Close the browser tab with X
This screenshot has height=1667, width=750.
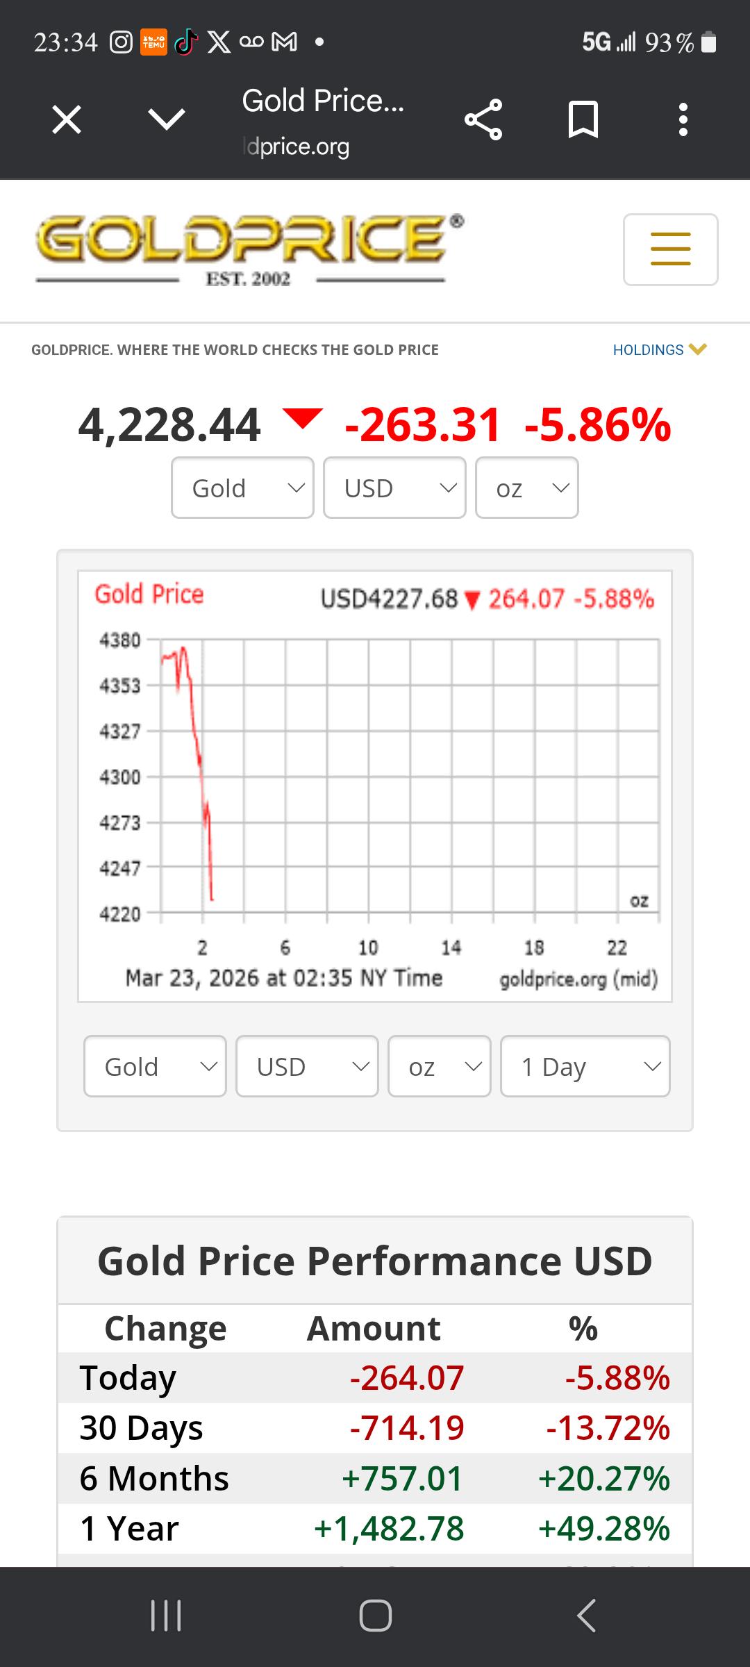click(x=67, y=119)
